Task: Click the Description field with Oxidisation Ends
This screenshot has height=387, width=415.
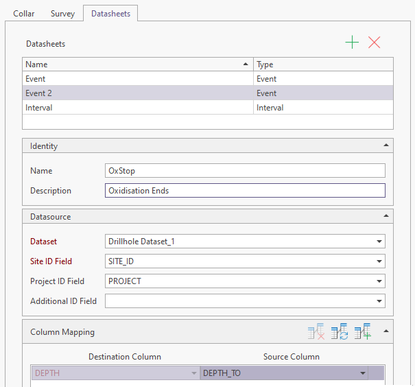Action: pyautogui.click(x=244, y=191)
